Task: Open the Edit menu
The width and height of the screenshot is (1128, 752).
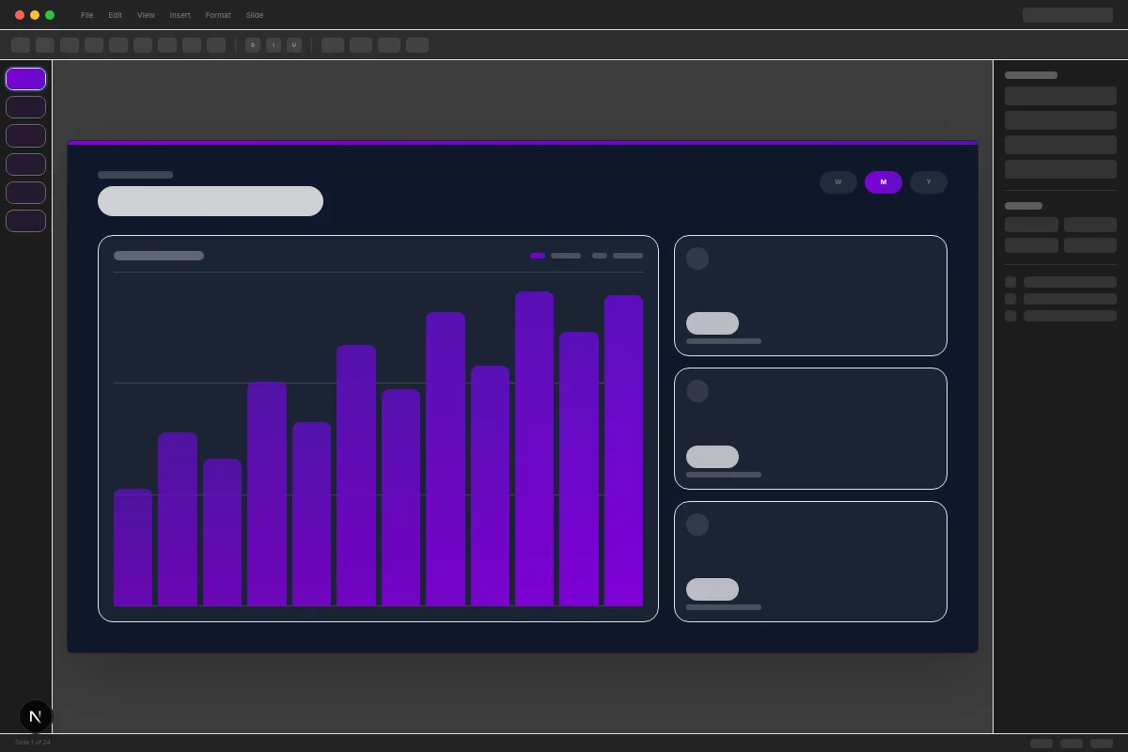Action: (x=115, y=15)
